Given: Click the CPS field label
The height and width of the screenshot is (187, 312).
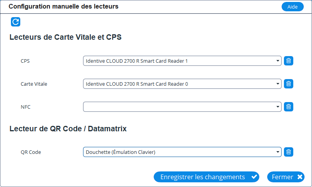Looking at the screenshot, I should [x=25, y=61].
